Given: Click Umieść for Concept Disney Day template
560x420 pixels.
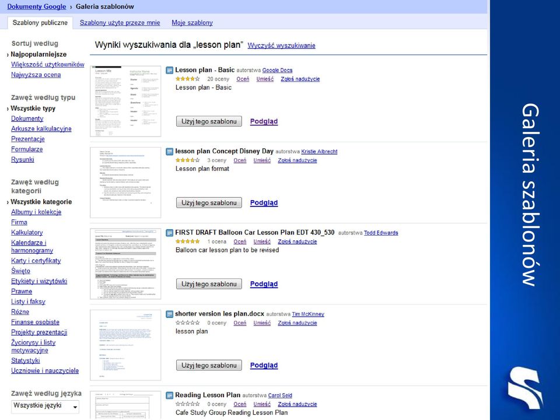Looking at the screenshot, I should (x=262, y=160).
